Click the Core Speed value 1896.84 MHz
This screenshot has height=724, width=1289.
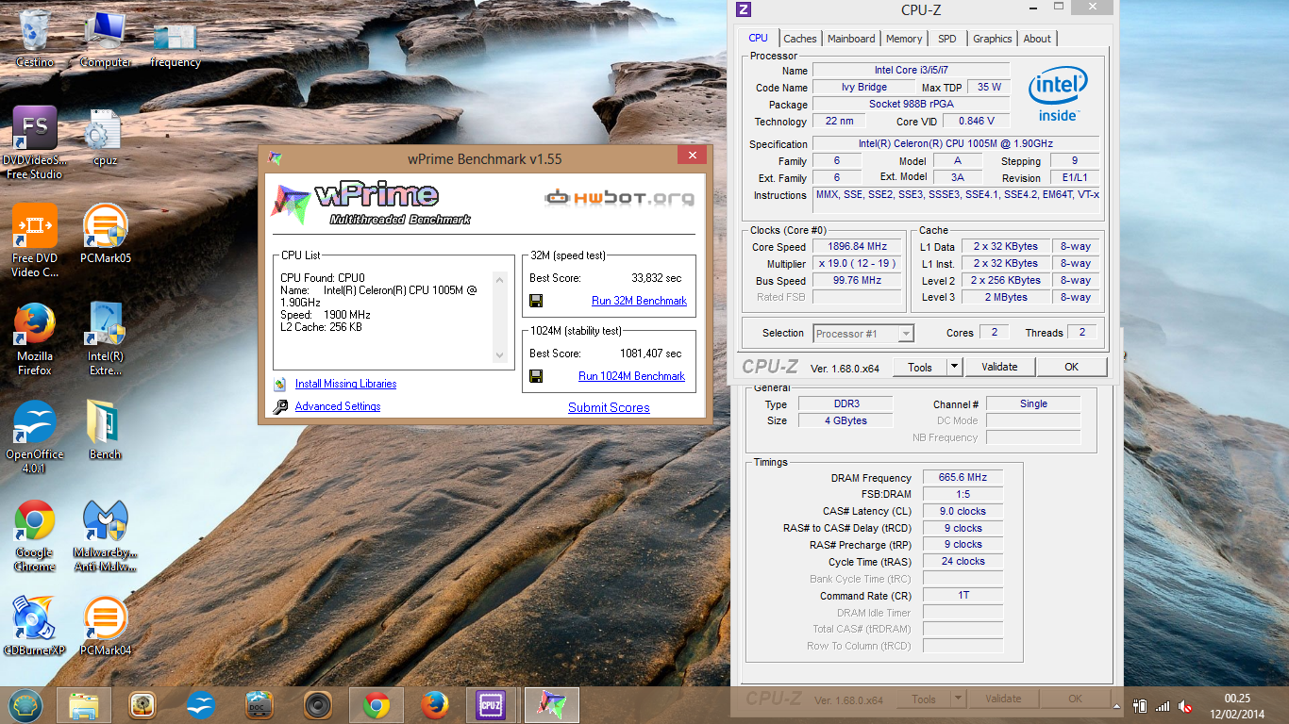coord(858,247)
